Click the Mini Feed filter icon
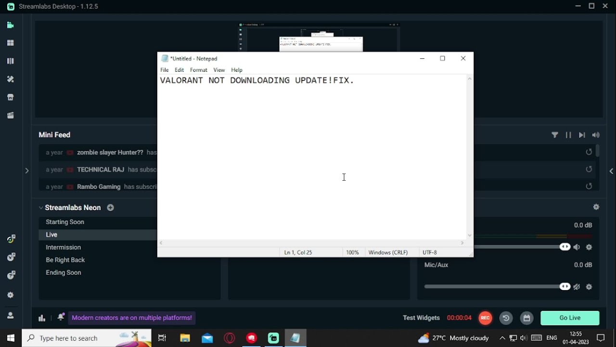 [555, 135]
